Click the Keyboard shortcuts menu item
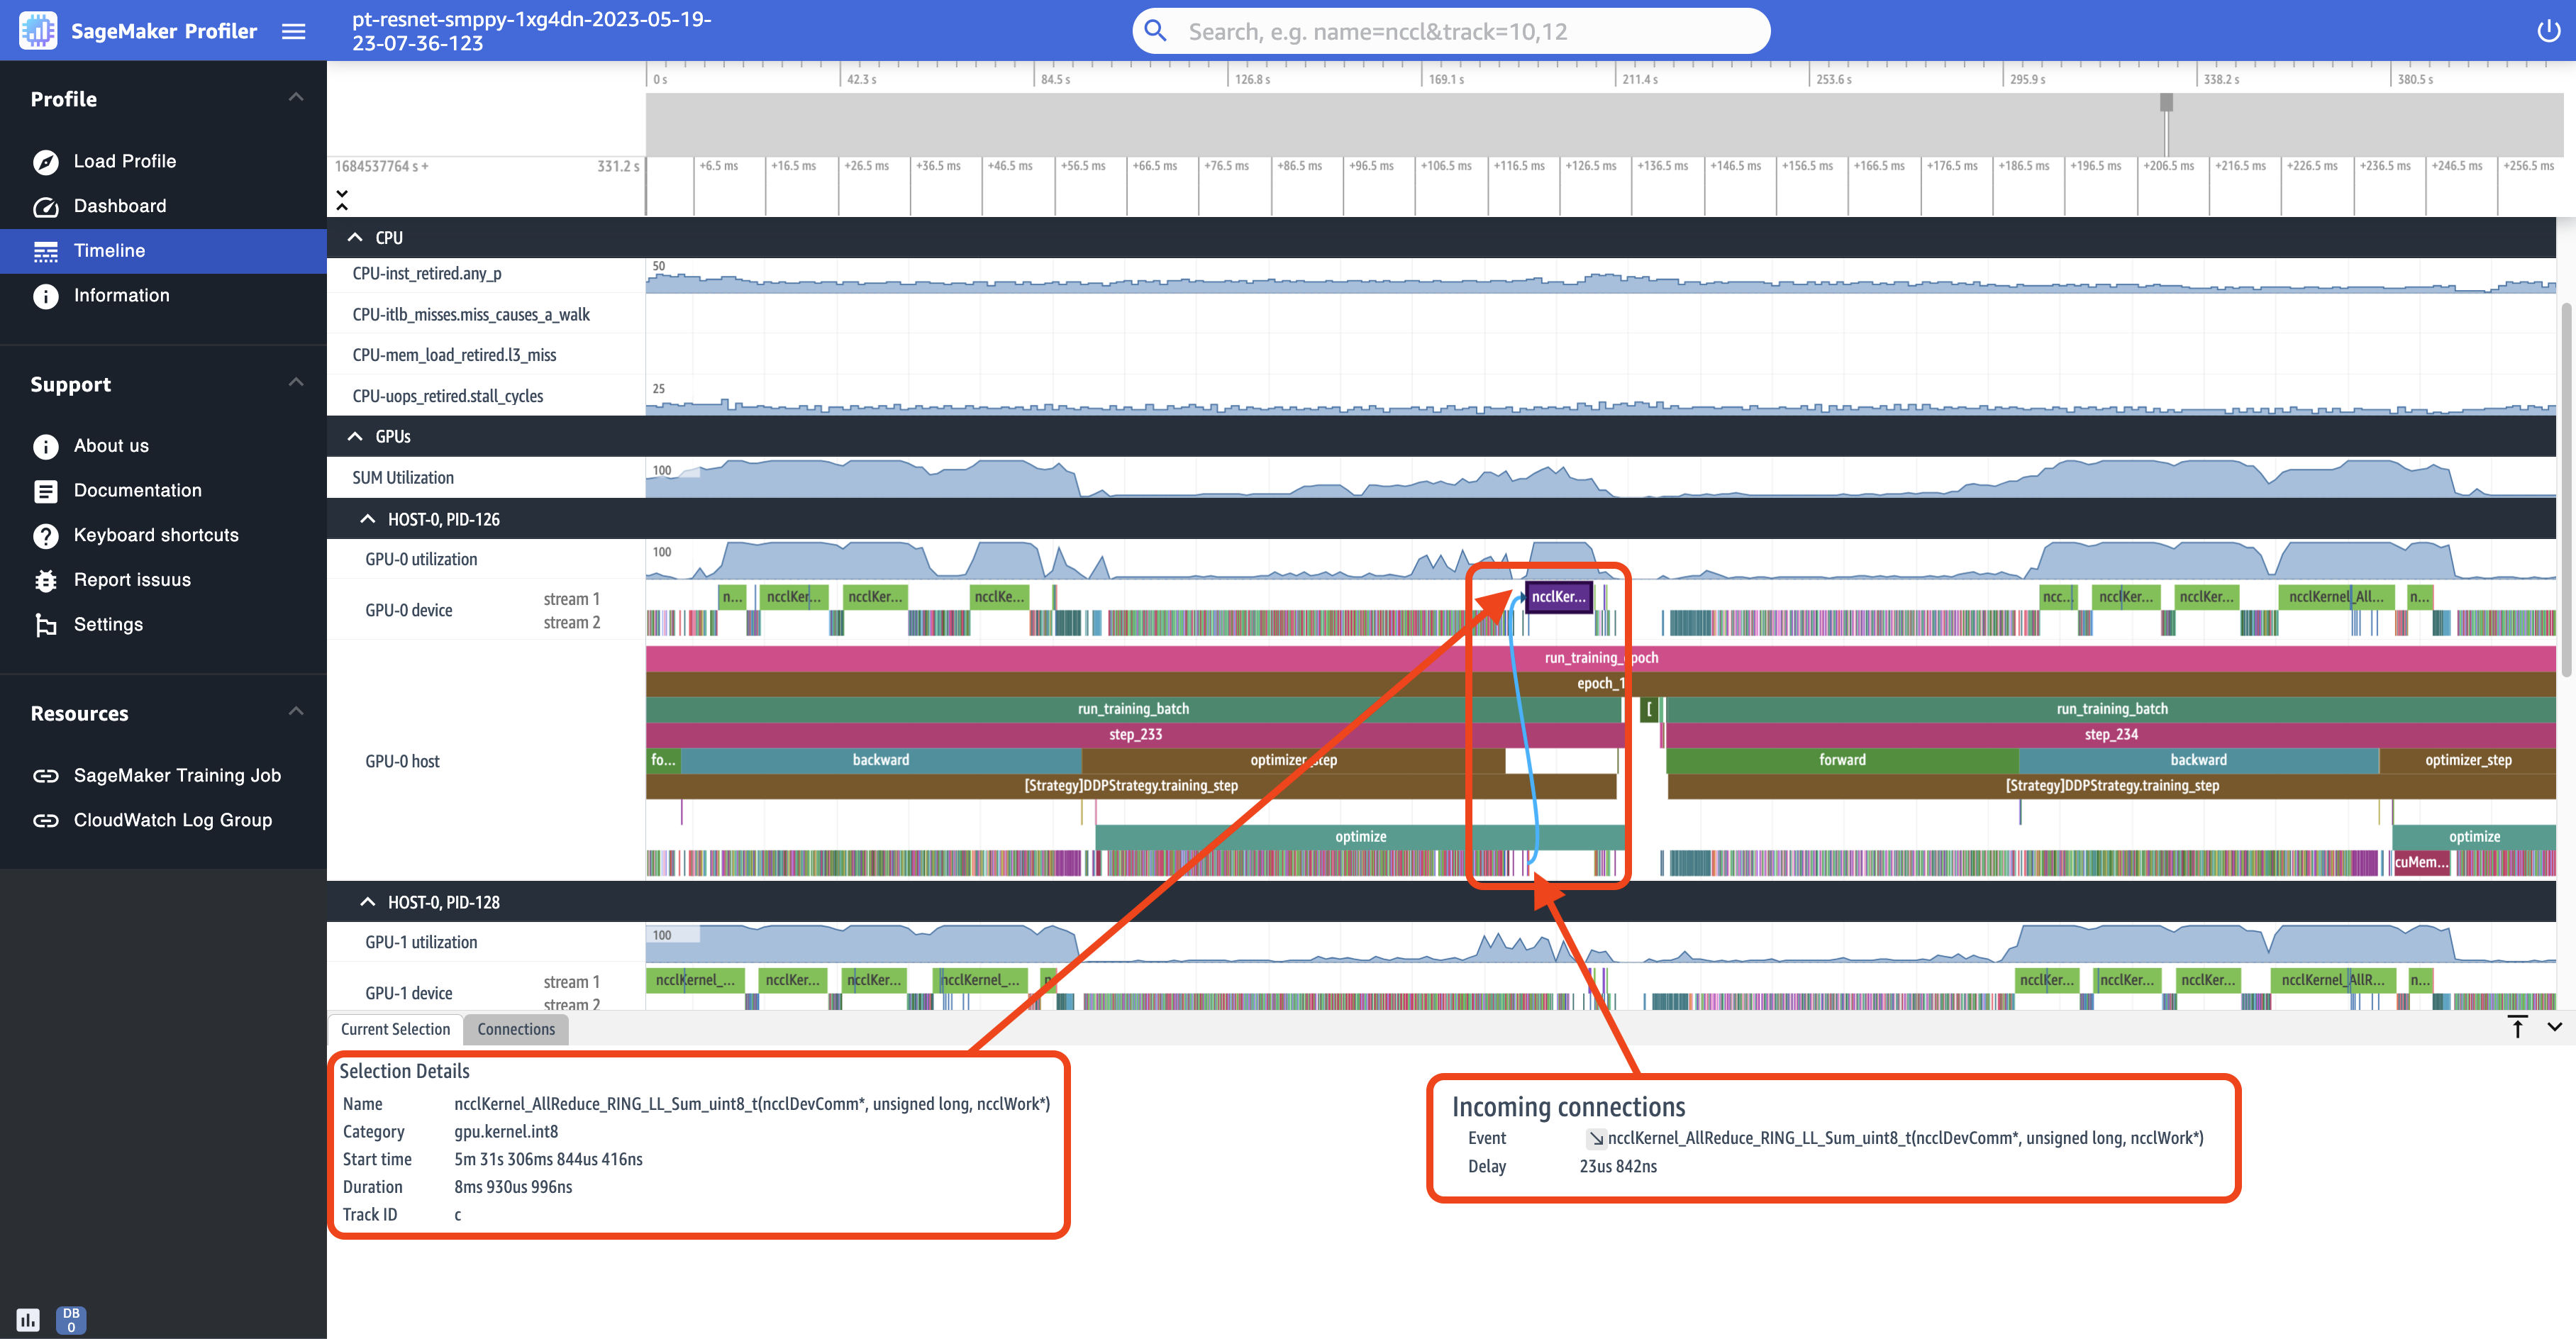The width and height of the screenshot is (2576, 1339). pyautogui.click(x=157, y=535)
